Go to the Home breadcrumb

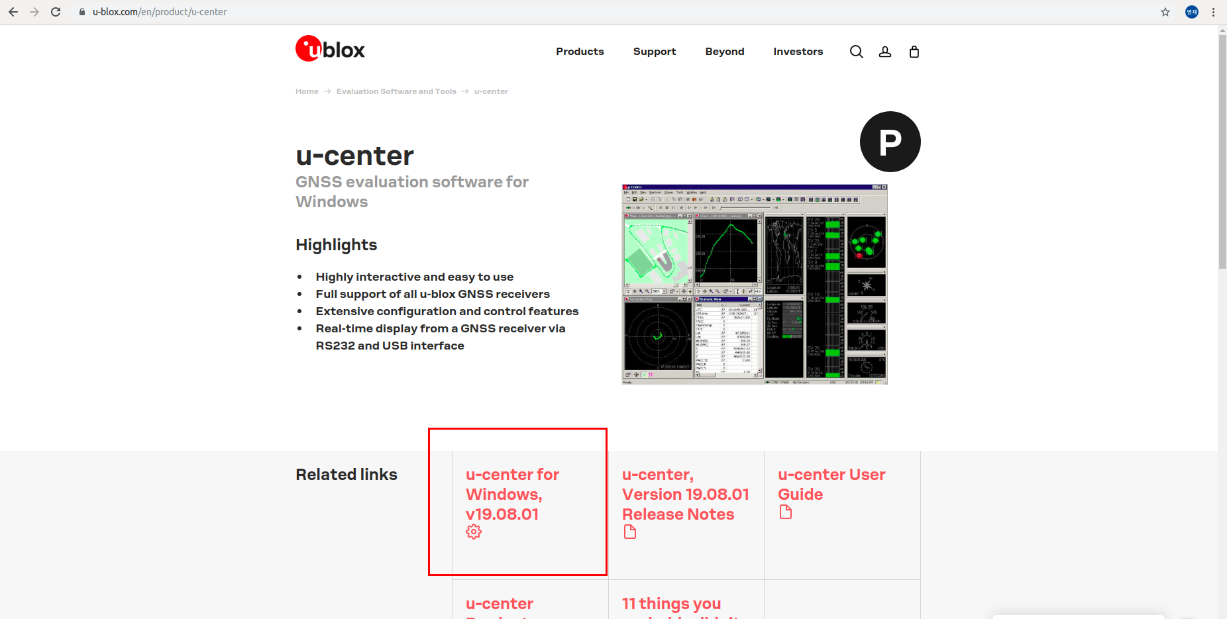307,91
